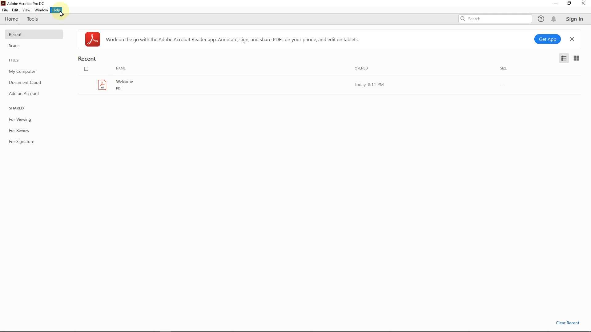Image resolution: width=591 pixels, height=332 pixels.
Task: Click the Welcome PDF file icon
Action: point(102,85)
